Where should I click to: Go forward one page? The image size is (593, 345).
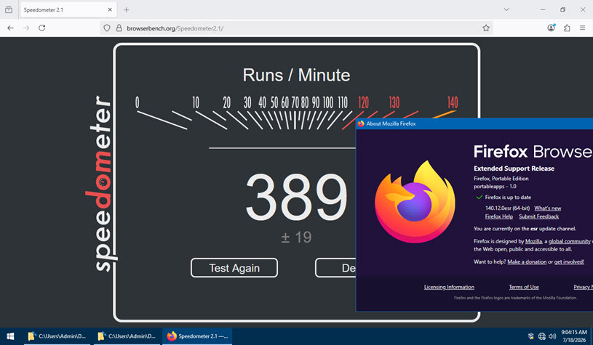tap(26, 28)
